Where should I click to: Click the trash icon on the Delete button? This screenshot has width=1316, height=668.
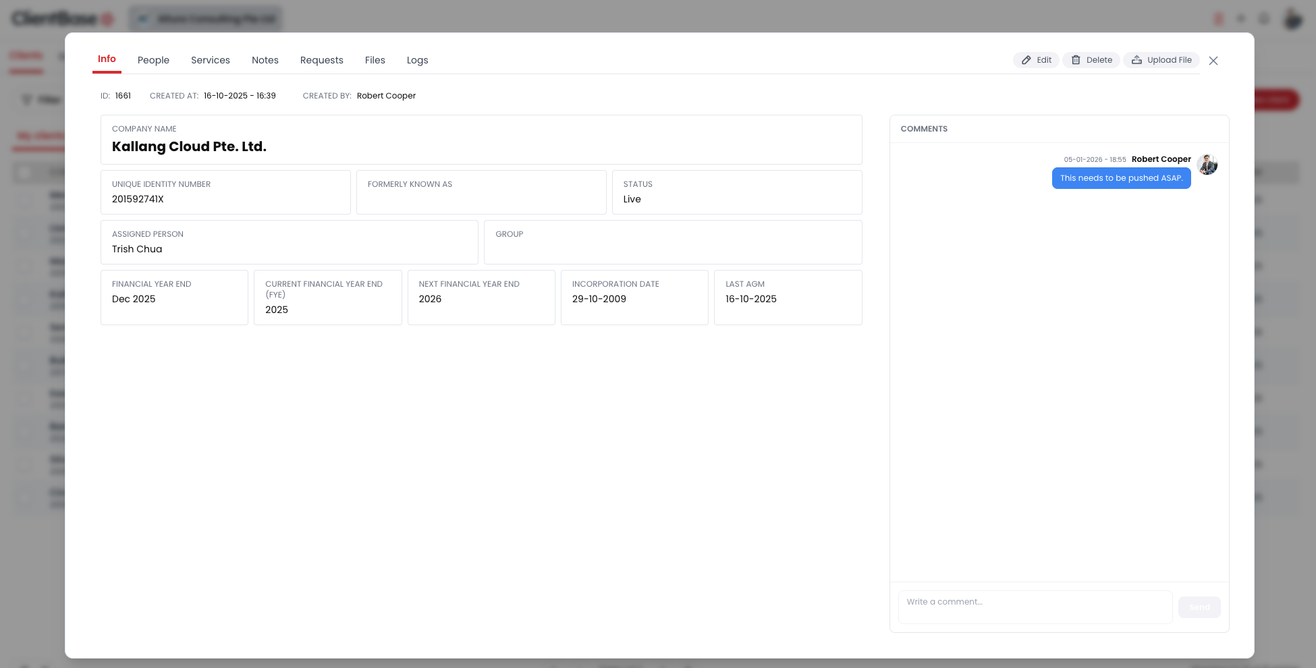[x=1076, y=60]
